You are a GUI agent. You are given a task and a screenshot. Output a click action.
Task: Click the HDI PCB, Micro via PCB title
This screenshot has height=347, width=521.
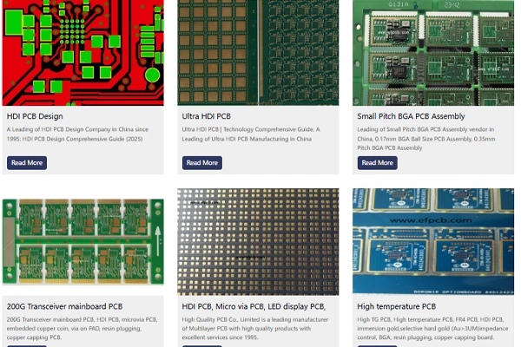(254, 306)
